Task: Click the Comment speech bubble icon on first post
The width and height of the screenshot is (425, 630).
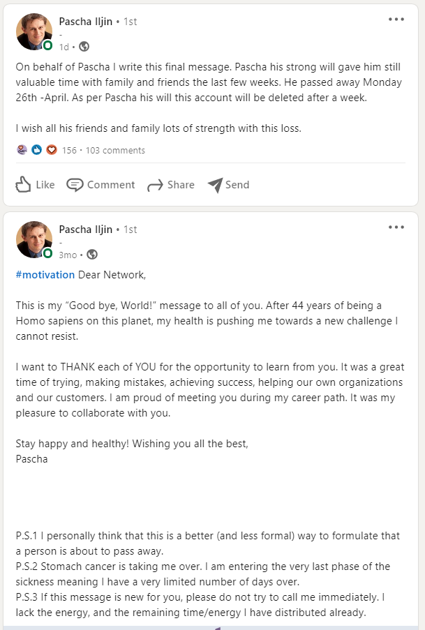Action: 75,184
